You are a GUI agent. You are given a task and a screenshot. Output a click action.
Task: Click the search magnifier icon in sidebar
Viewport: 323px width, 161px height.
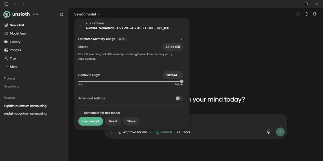(62, 14)
